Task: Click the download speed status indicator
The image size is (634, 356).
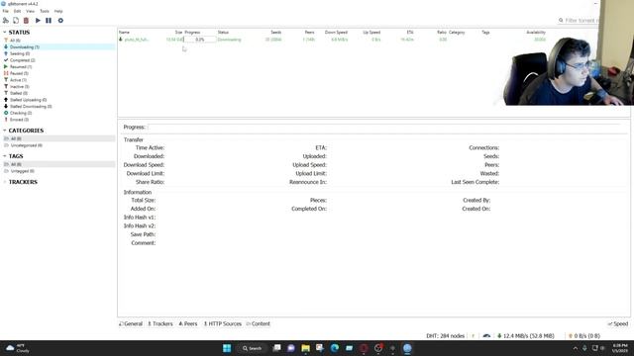Action: 526,336
